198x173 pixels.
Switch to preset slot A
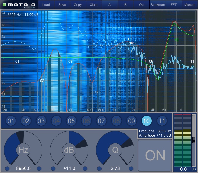(x=110, y=5)
